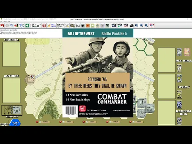
Task: Click the tank photo toolbar icon
Action: point(72,25)
